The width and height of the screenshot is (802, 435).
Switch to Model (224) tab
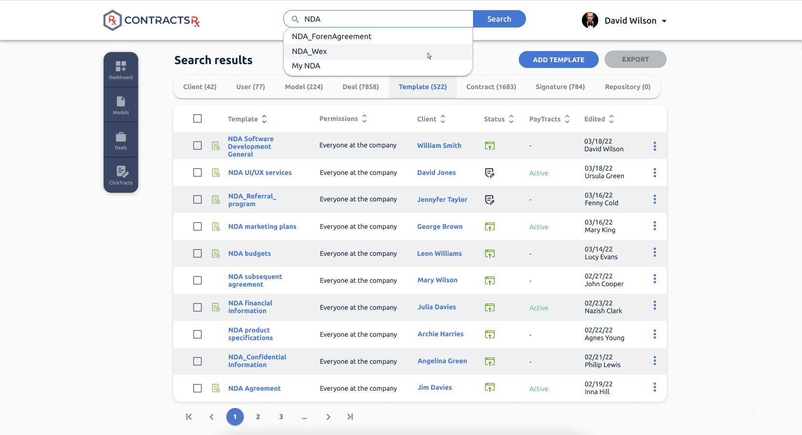304,87
